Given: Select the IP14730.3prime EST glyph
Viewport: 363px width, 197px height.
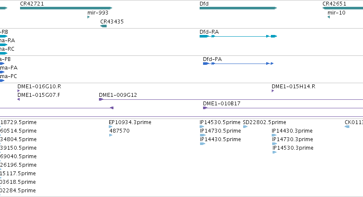Looking at the screenshot, I should (x=275, y=144).
